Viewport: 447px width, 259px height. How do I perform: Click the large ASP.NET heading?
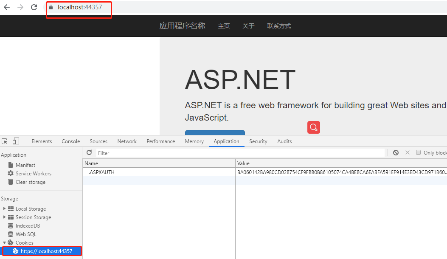click(240, 80)
